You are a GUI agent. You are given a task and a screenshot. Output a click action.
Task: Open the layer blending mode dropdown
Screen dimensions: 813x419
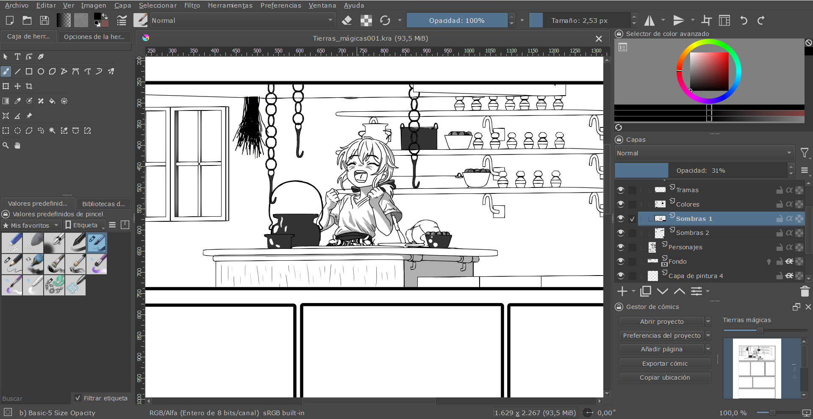point(704,153)
